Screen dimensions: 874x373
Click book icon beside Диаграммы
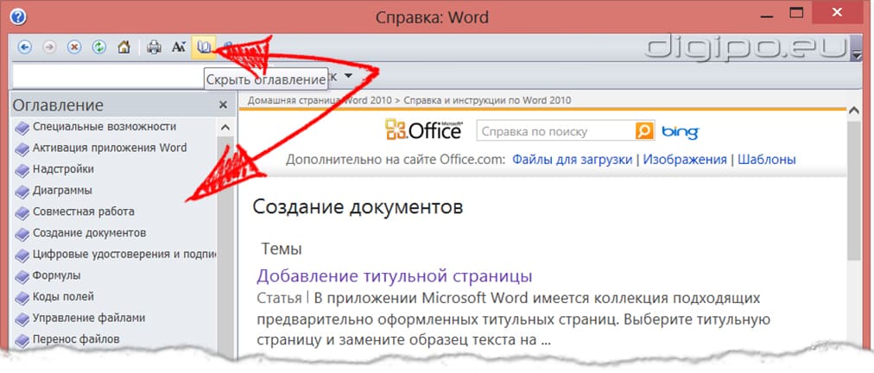[x=22, y=192]
